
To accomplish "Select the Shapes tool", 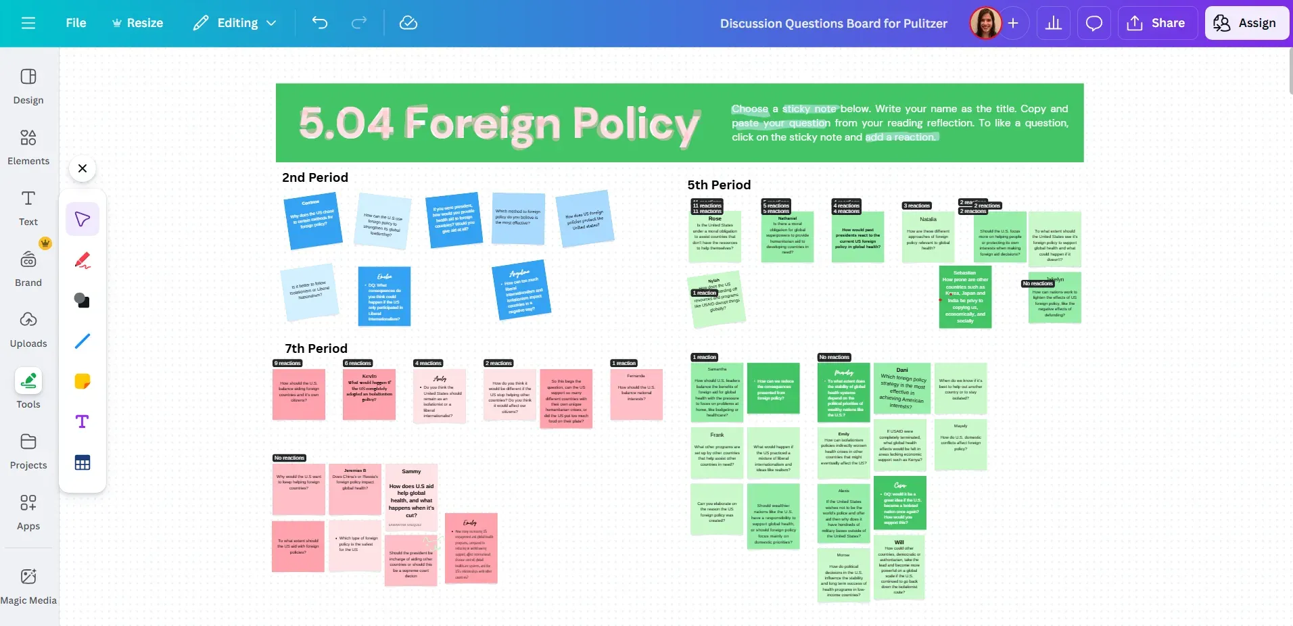I will click(x=83, y=300).
